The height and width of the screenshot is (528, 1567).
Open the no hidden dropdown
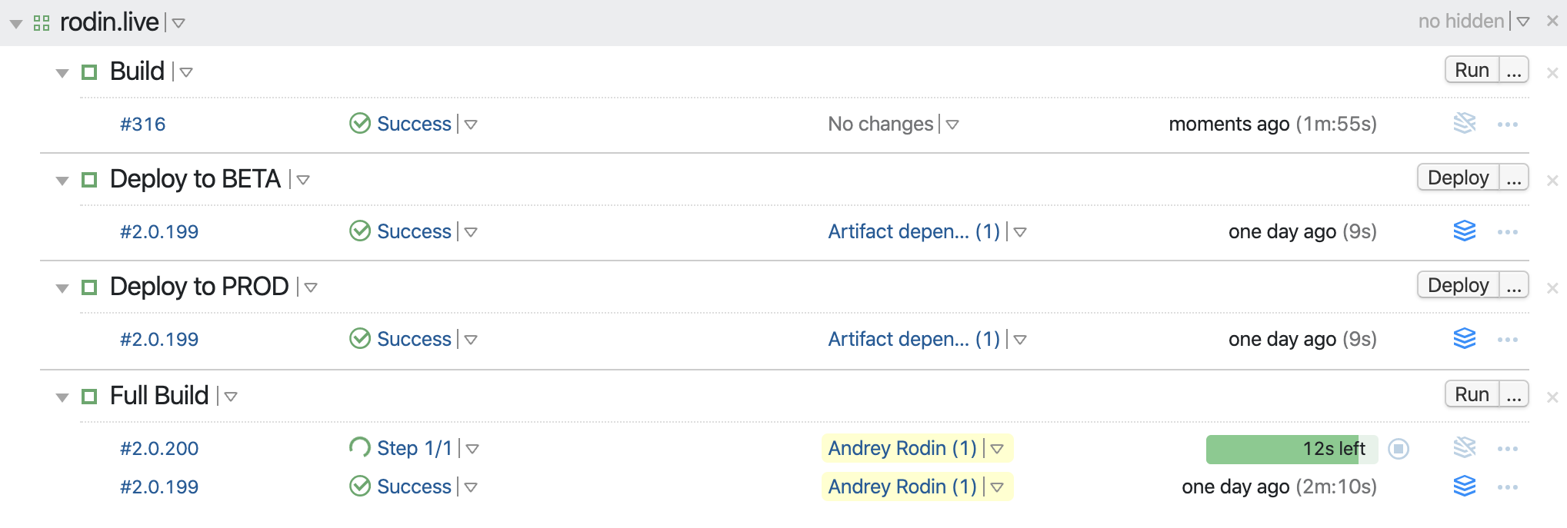(1522, 22)
